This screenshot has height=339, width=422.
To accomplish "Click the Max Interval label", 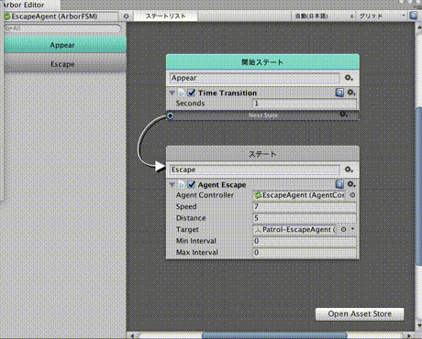I will click(x=197, y=253).
